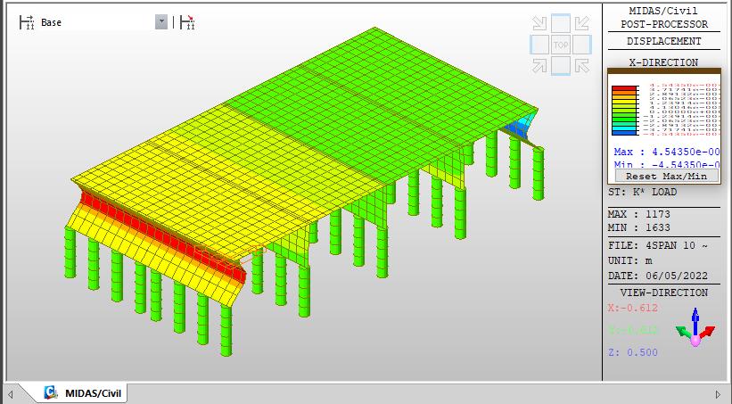Click the red color band in legend
732x404 pixels.
click(x=625, y=88)
